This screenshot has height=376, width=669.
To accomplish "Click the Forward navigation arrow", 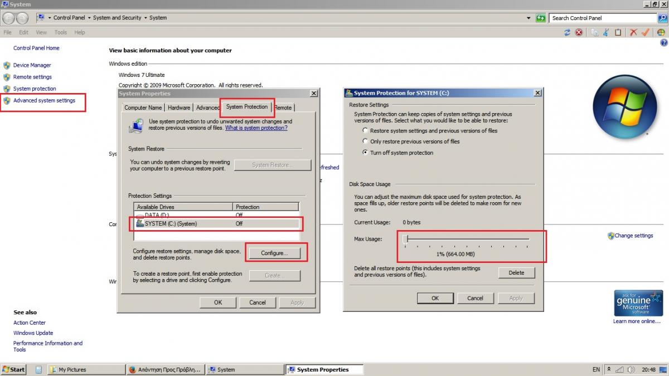I will coord(22,18).
